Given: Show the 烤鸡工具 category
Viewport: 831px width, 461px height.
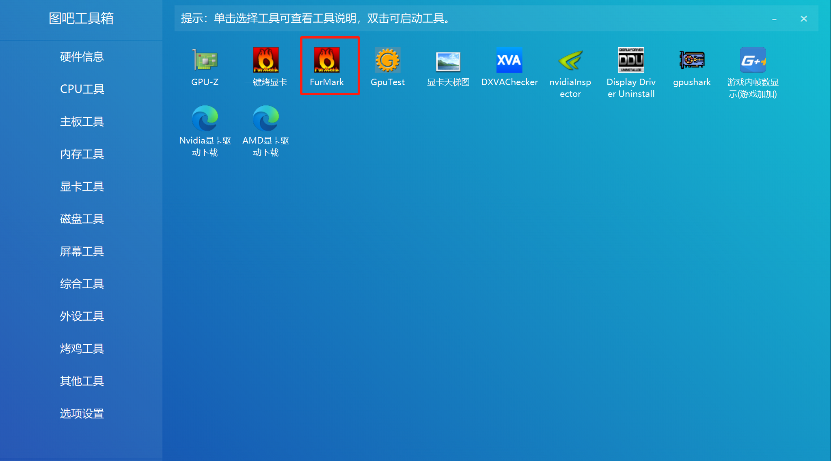Looking at the screenshot, I should click(x=82, y=349).
